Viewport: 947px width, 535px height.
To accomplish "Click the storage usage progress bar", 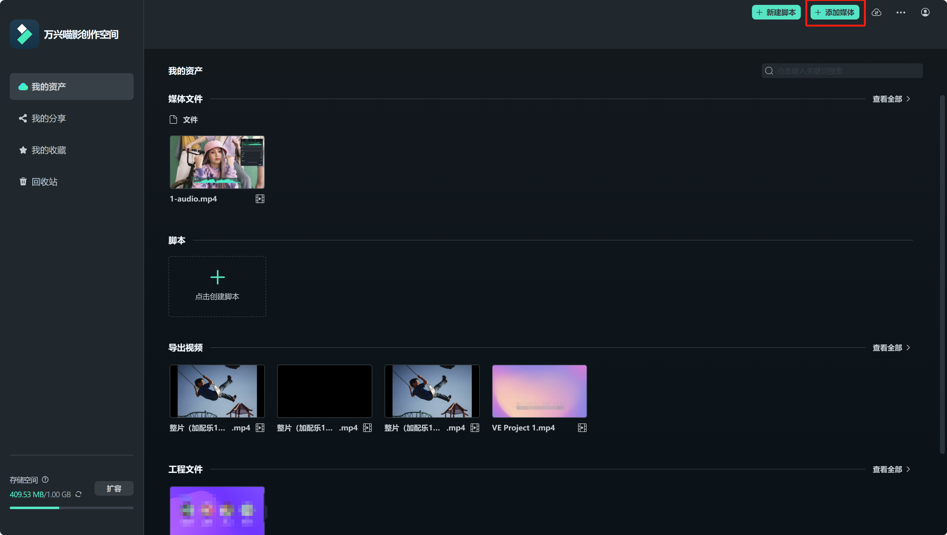I will [x=71, y=508].
